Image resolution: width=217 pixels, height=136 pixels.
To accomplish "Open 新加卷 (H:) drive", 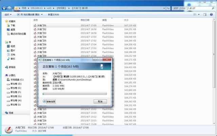I will [16, 100].
